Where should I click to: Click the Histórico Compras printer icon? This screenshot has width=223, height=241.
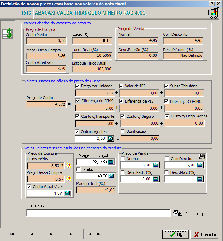coord(175,213)
